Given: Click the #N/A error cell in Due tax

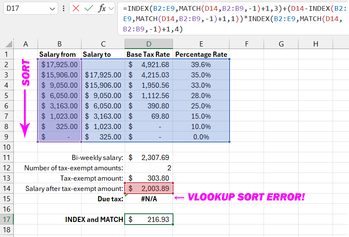Looking at the screenshot, I should pyautogui.click(x=149, y=199).
